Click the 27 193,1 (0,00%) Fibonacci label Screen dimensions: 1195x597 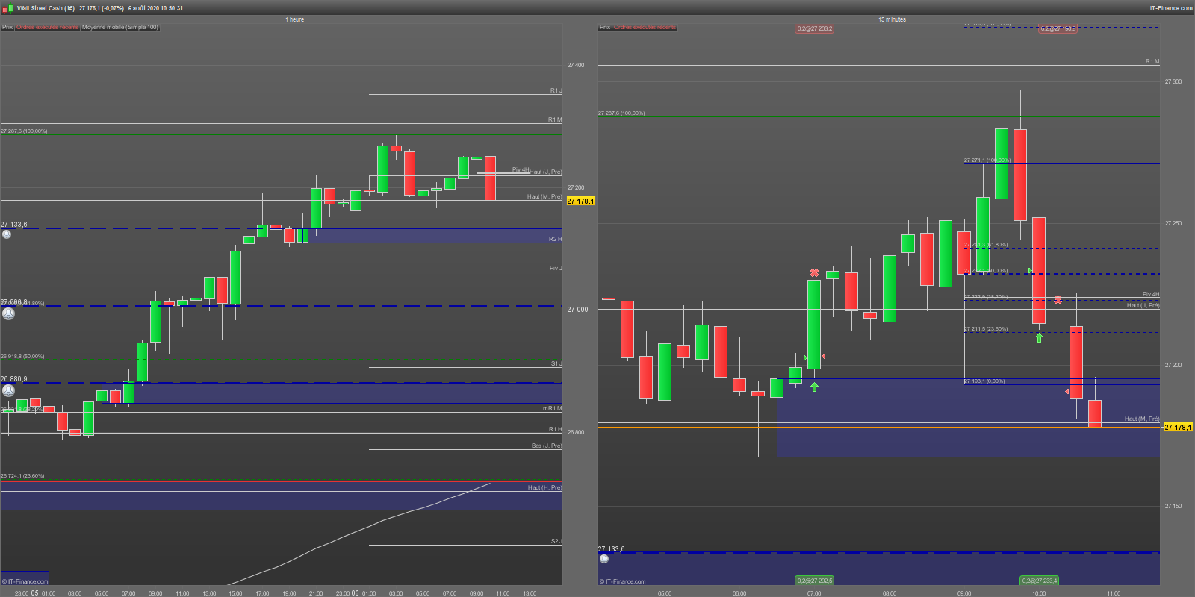coord(984,381)
